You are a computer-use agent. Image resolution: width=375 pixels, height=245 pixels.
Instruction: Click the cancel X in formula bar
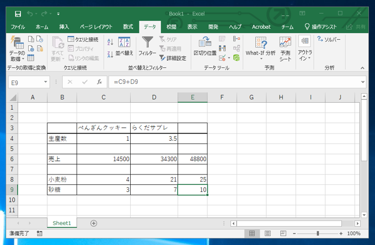tap(70, 82)
